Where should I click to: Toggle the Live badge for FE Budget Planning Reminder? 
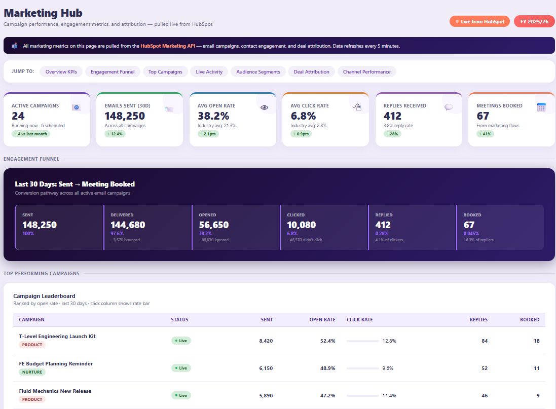click(x=180, y=368)
